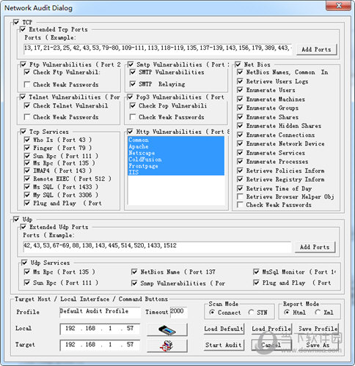Toggle Net Bios group checkbox
This screenshot has width=355, height=366.
238,64
